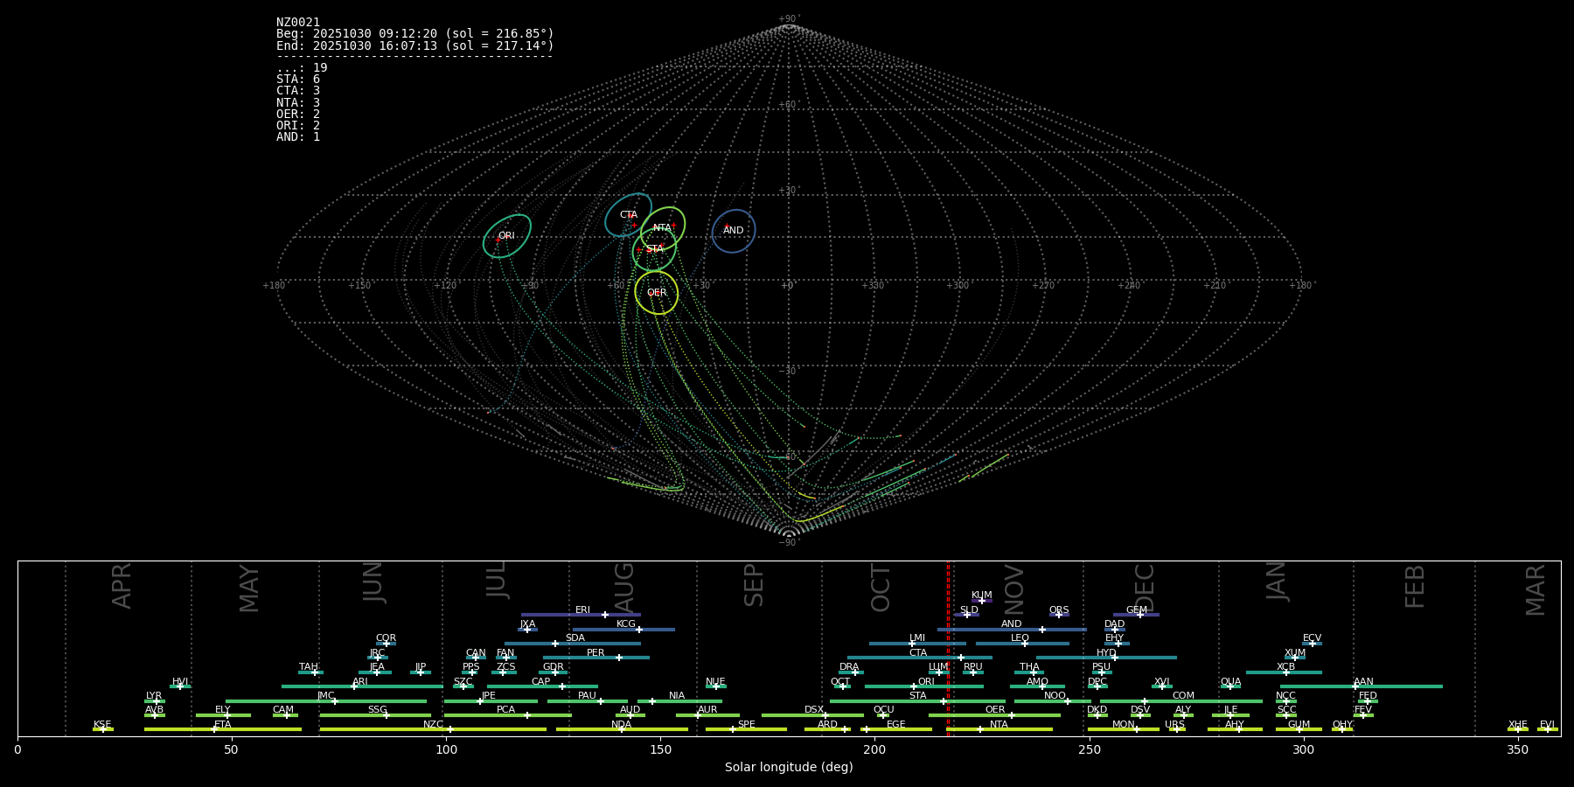Click the NOO shower label in timeline
Screen dimensions: 1574x787
(x=1055, y=696)
